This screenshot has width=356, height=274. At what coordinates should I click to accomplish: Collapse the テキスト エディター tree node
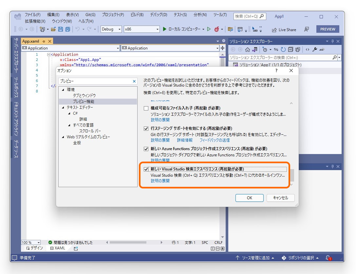[63, 108]
